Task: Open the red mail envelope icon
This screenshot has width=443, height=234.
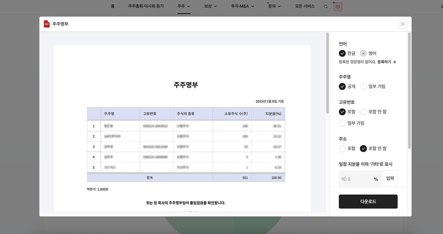Action: coord(338,7)
